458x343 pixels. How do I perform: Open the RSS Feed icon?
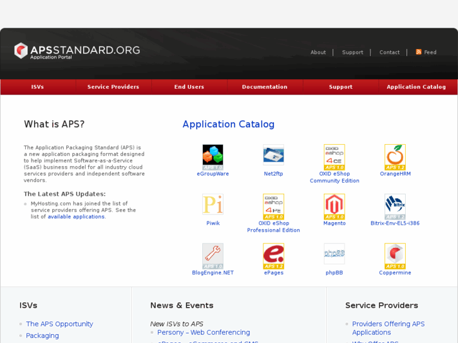tap(418, 52)
